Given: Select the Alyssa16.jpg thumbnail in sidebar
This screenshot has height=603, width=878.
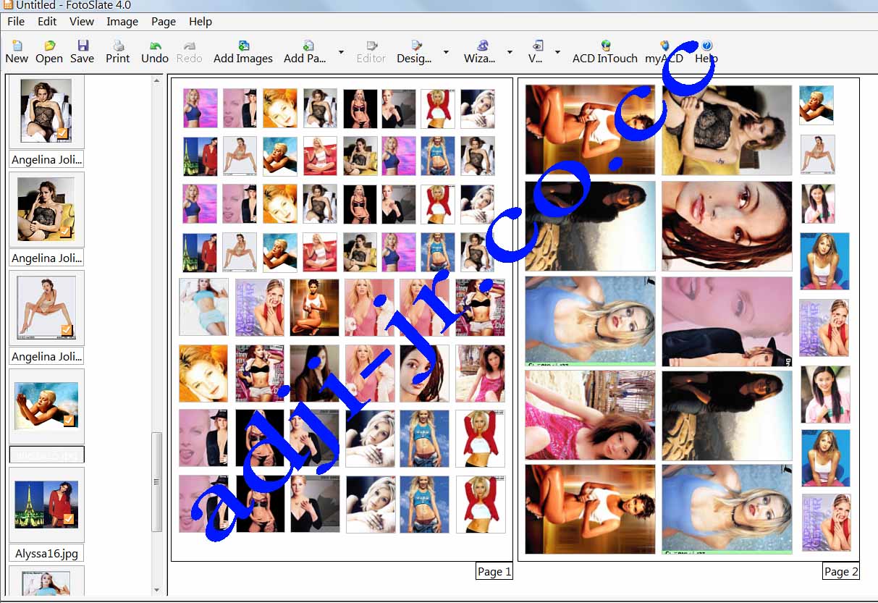Looking at the screenshot, I should coord(46,505).
